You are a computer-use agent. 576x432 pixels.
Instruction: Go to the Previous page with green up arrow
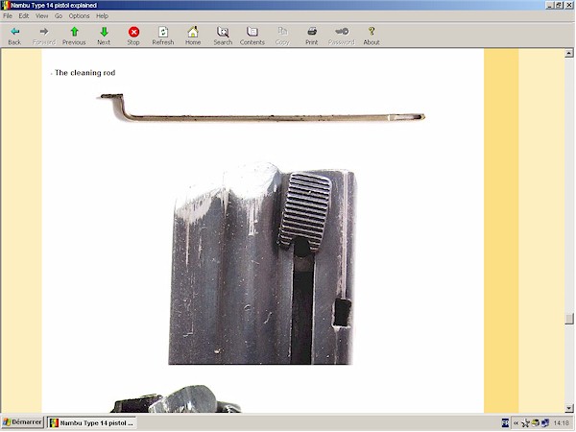[74, 32]
